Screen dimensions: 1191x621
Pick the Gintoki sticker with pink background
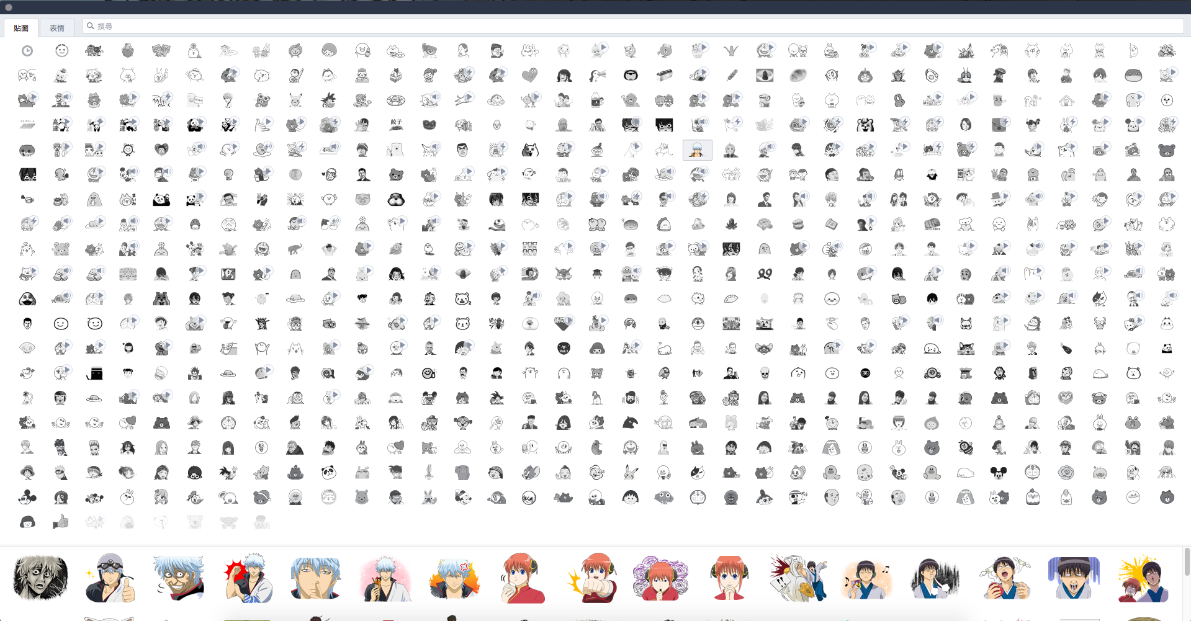385,578
